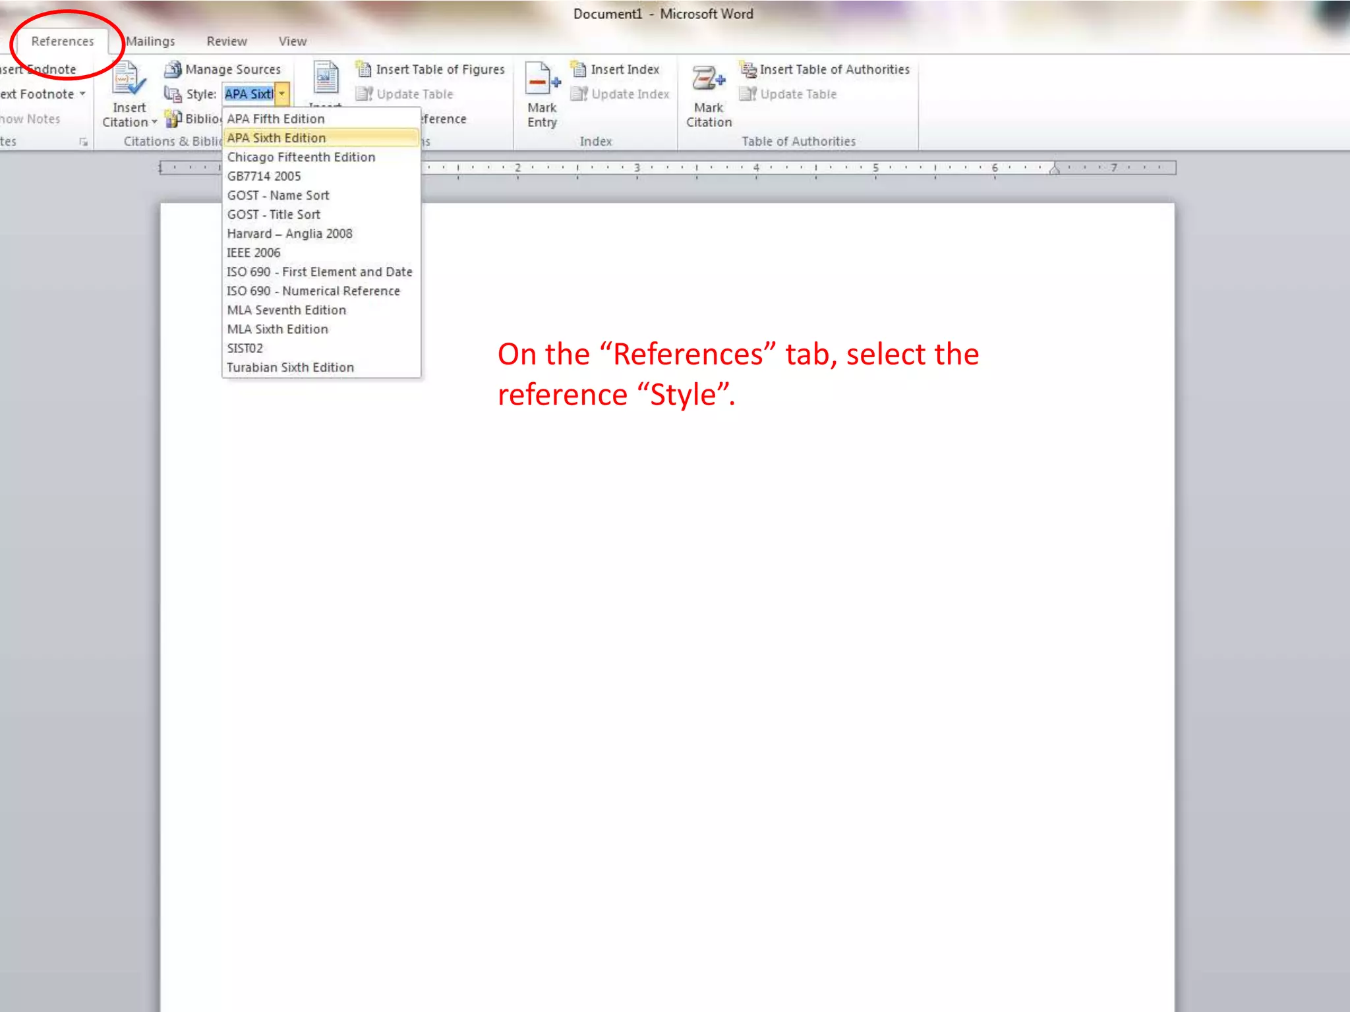Click Insert Table of Figures icon

click(364, 69)
